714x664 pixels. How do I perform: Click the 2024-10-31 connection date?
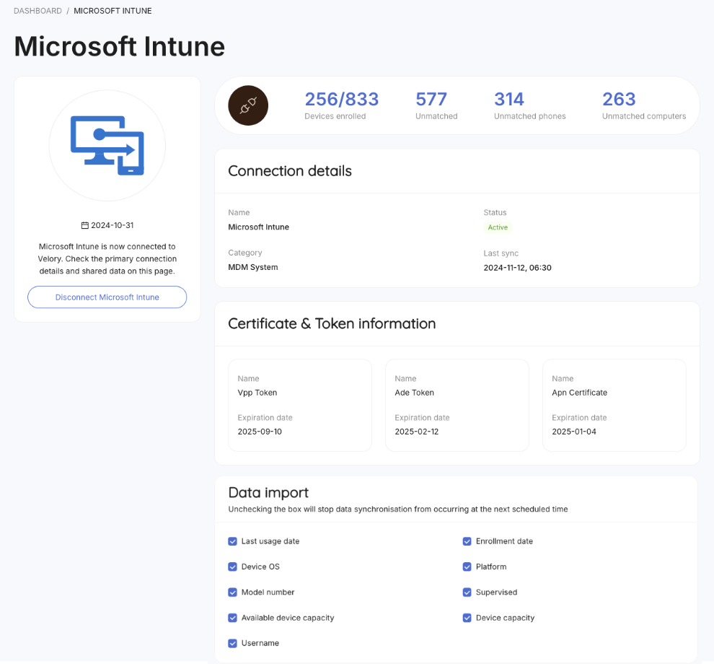[x=112, y=225]
